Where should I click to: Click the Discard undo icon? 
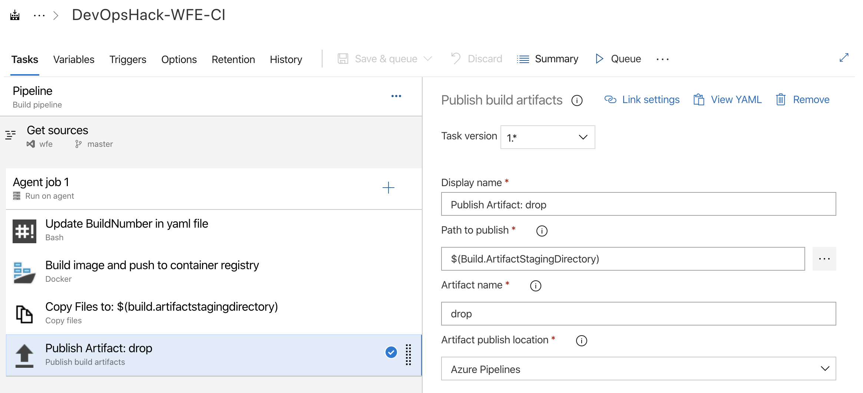pos(456,59)
